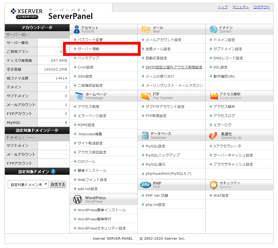Image resolution: width=278 pixels, height=248 pixels.
Task: Click the WordPress logo icon
Action: tap(78, 199)
